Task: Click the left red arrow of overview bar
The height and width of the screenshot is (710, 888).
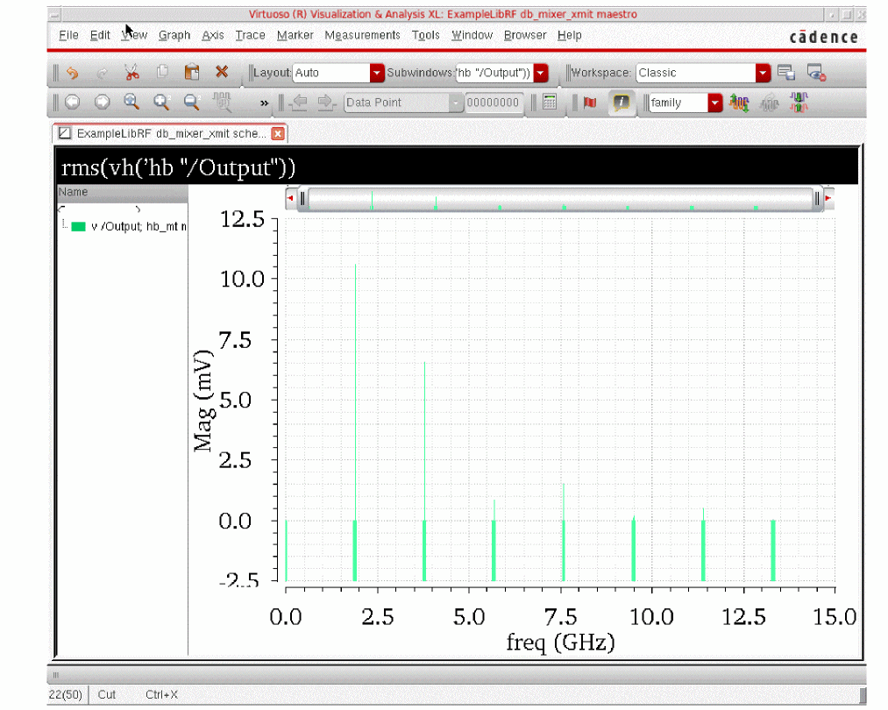Action: 290,198
